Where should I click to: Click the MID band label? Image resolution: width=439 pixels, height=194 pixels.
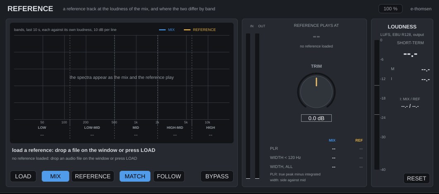tap(136, 128)
